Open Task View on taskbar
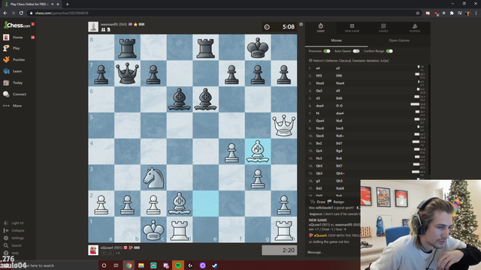 [x=116, y=265]
